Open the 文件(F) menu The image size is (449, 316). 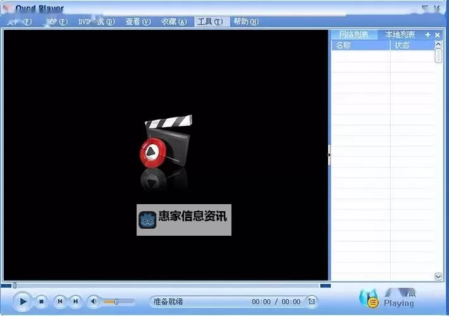(x=20, y=21)
